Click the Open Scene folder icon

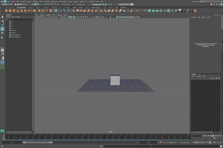18,4
